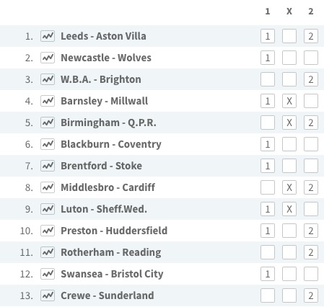
Task: Untick the 2 box for Rotherham - Reading
Action: pos(311,252)
